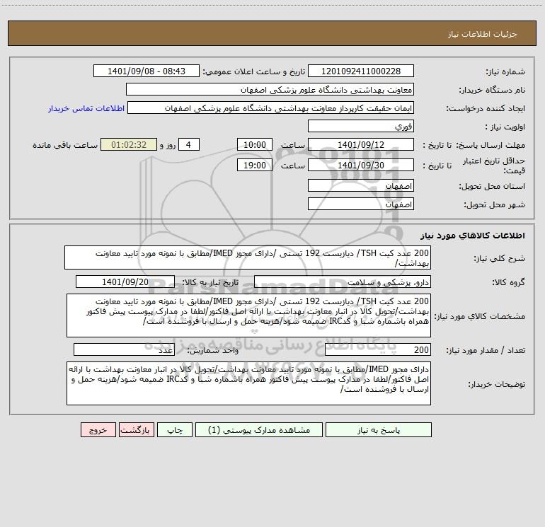Click the شهر محل تحویل field
Viewport: 545px width, 527px height.
click(361, 204)
